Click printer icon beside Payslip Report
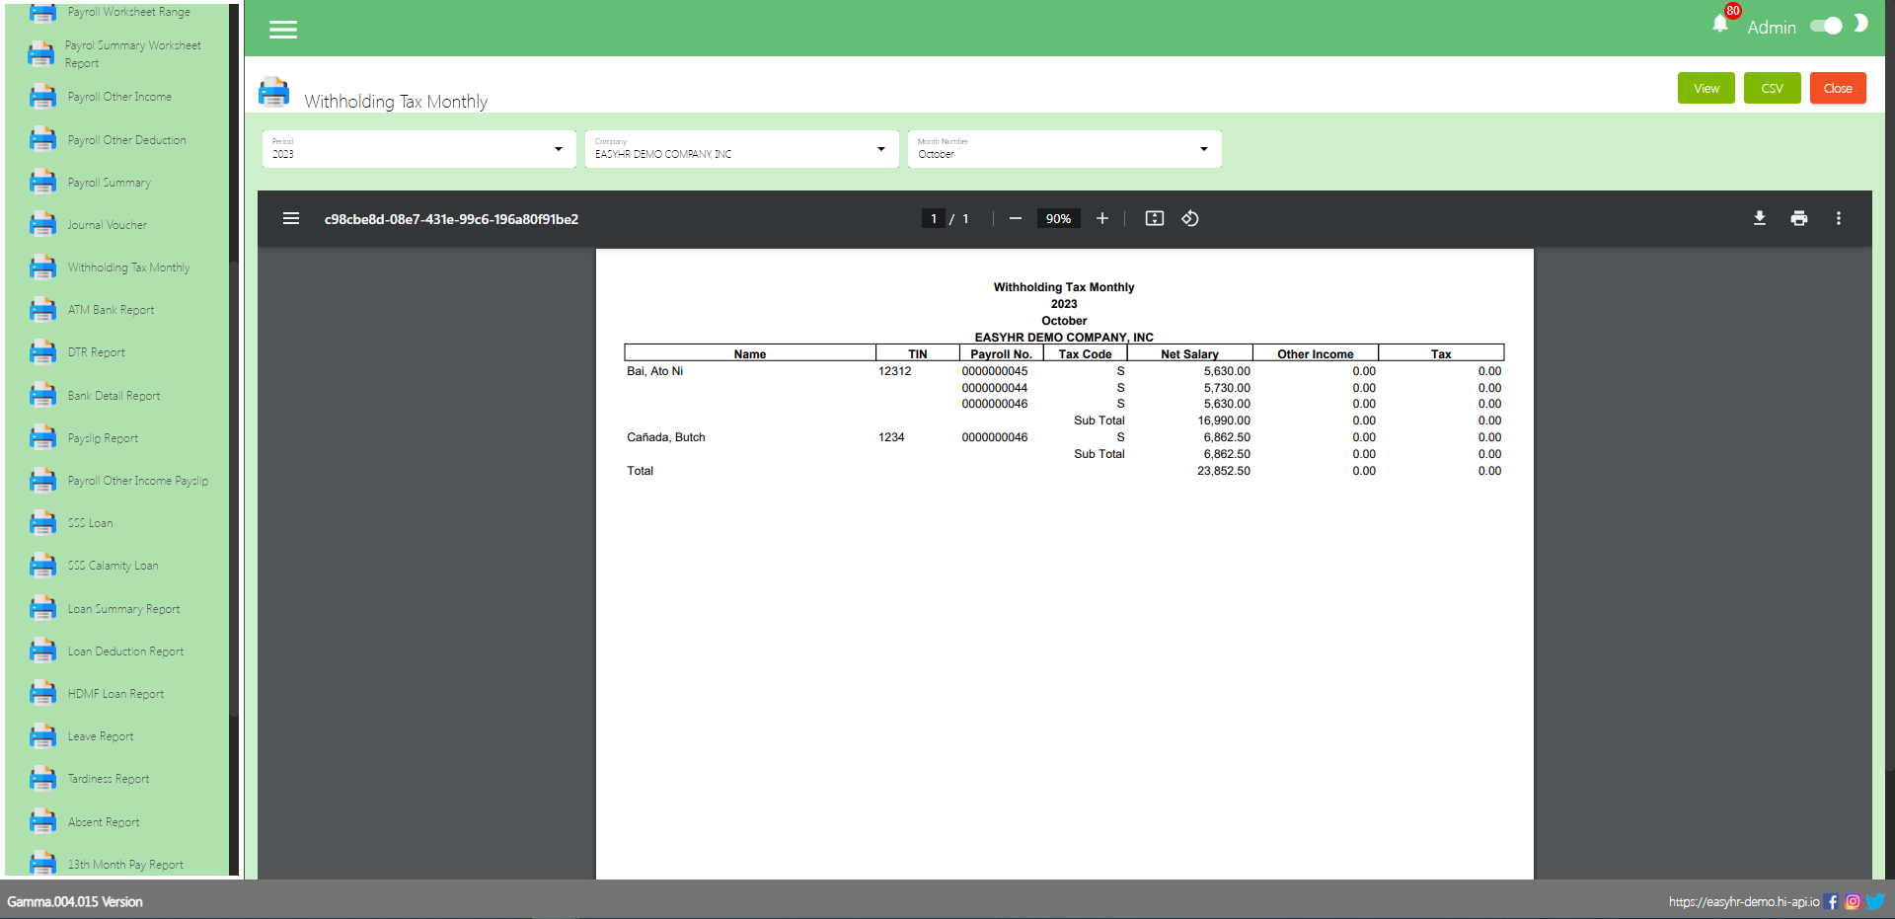This screenshot has height=919, width=1895. pos(42,437)
